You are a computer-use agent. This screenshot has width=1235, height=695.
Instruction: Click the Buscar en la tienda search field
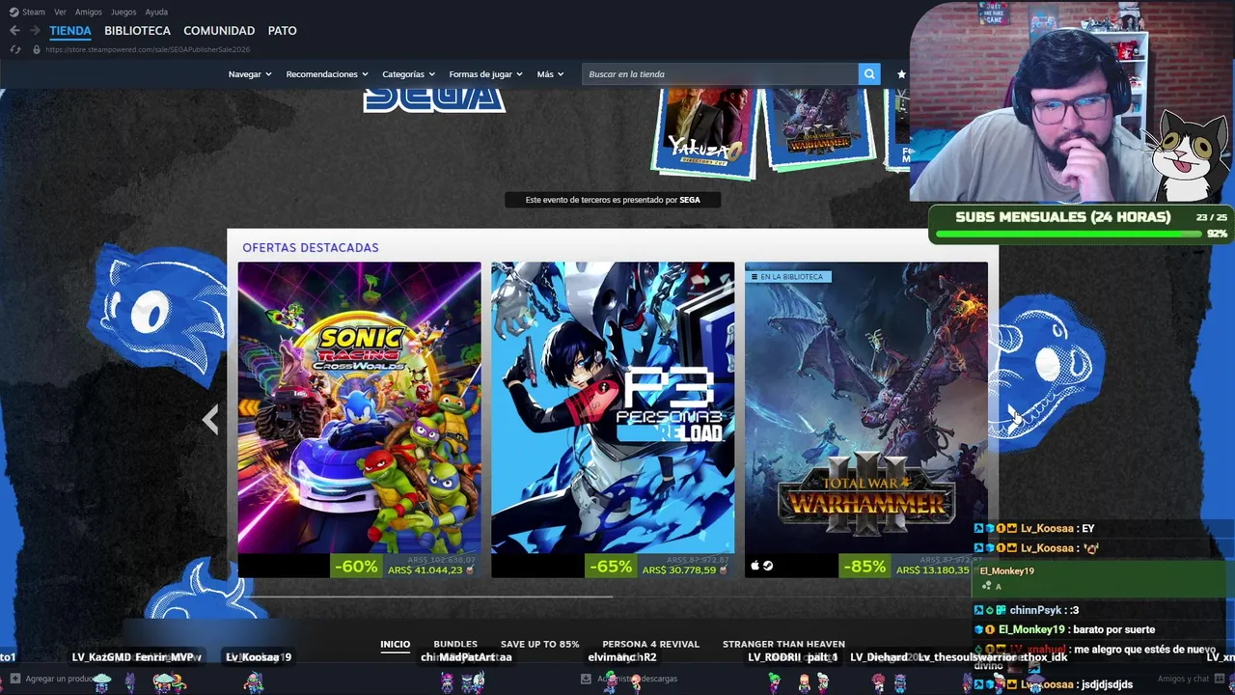pos(720,74)
